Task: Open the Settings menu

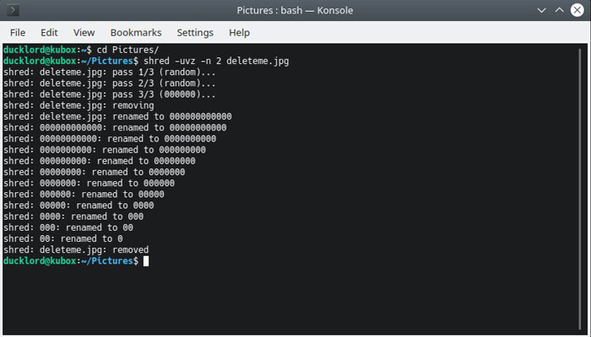Action: [195, 33]
